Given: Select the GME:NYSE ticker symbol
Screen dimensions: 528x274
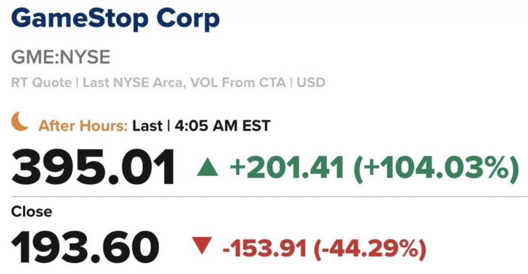Looking at the screenshot, I should pos(61,57).
